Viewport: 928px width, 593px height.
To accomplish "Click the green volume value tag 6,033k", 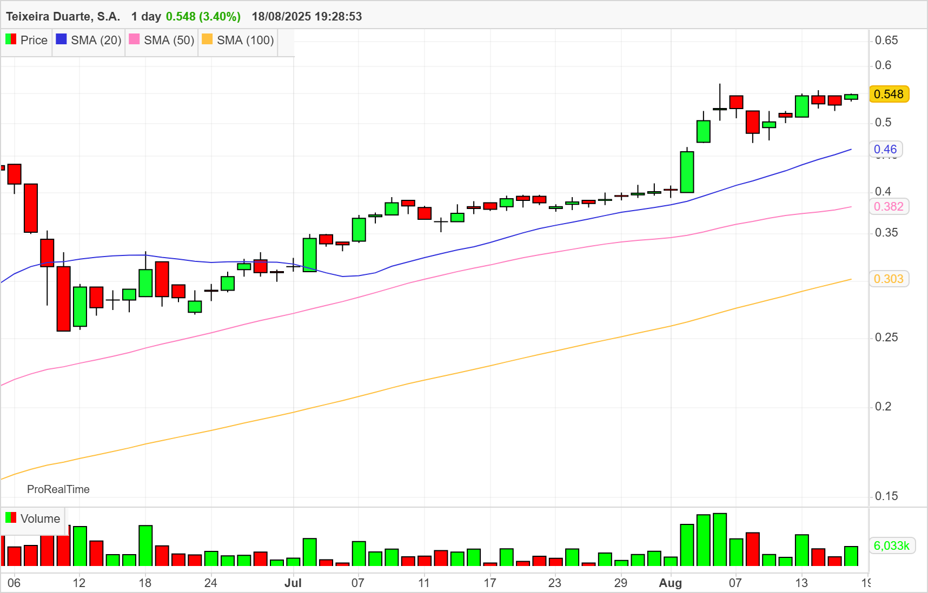I will click(x=892, y=545).
